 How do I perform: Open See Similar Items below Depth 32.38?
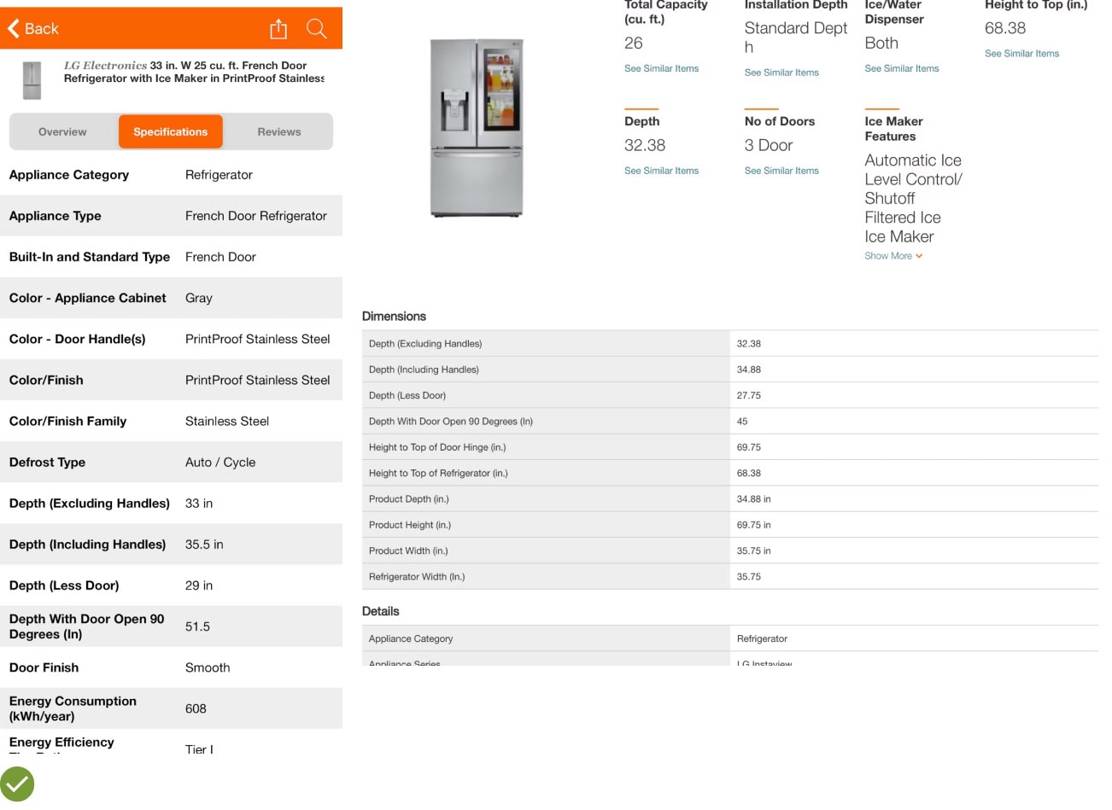pos(661,171)
